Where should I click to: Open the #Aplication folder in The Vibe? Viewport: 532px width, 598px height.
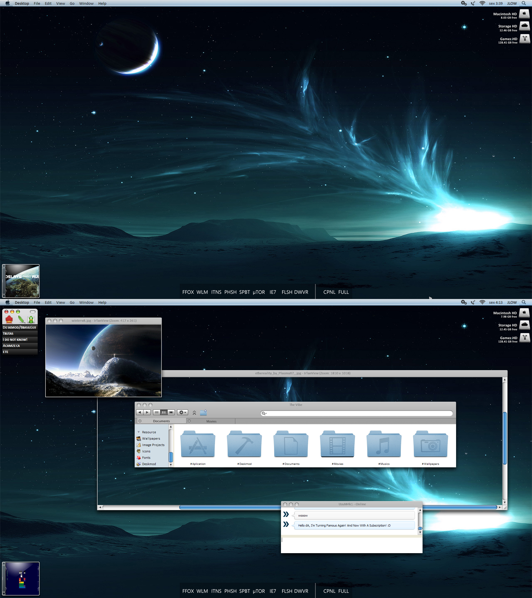pos(198,444)
